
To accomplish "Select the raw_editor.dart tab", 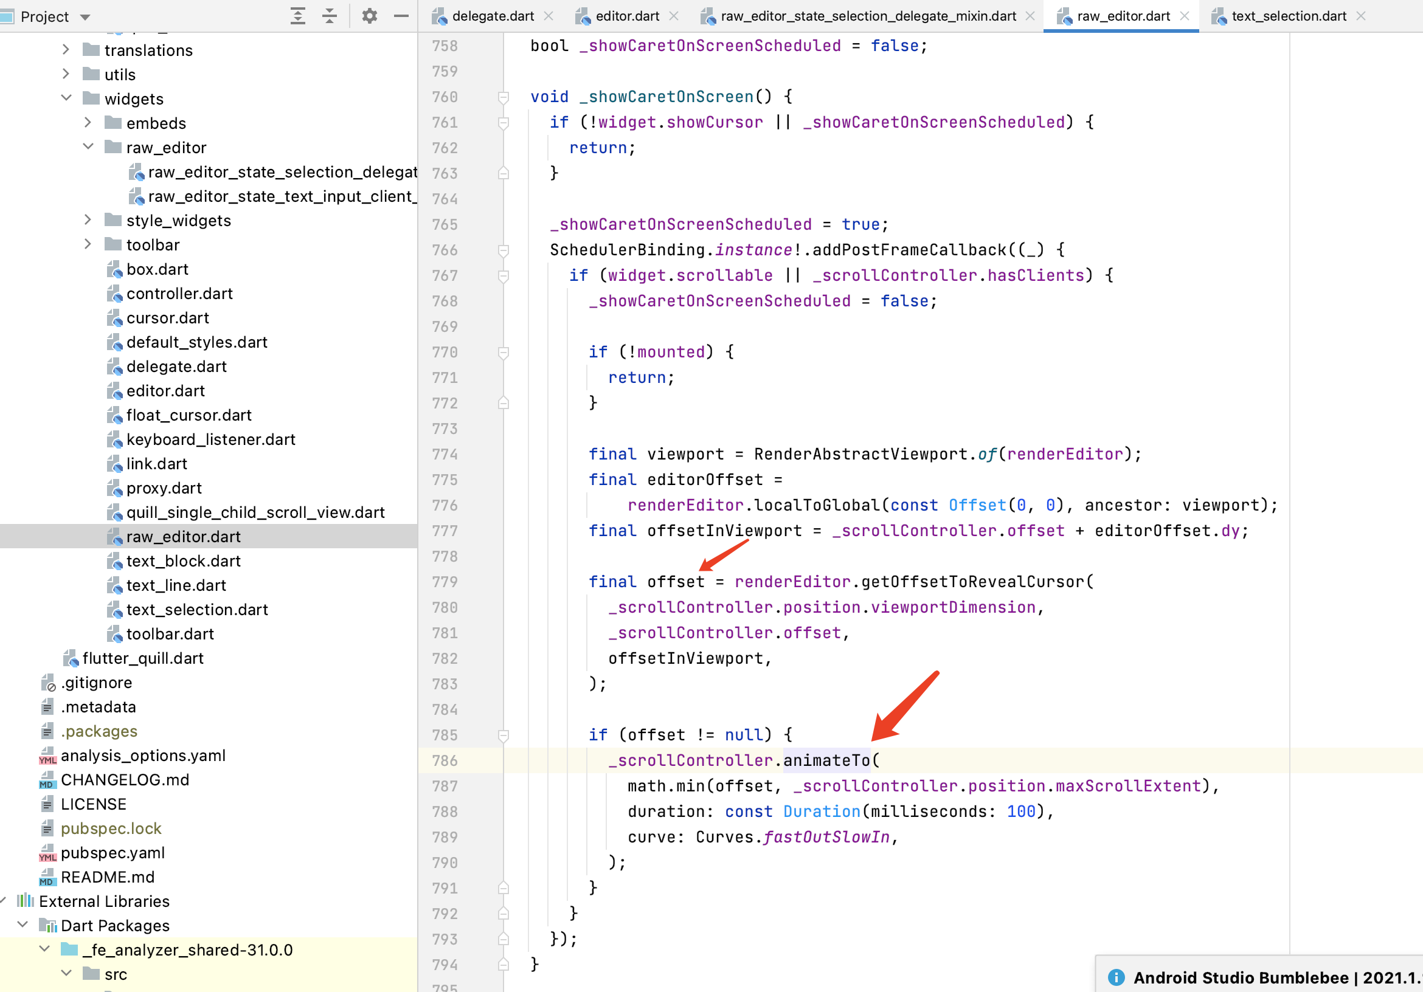I will (x=1123, y=16).
